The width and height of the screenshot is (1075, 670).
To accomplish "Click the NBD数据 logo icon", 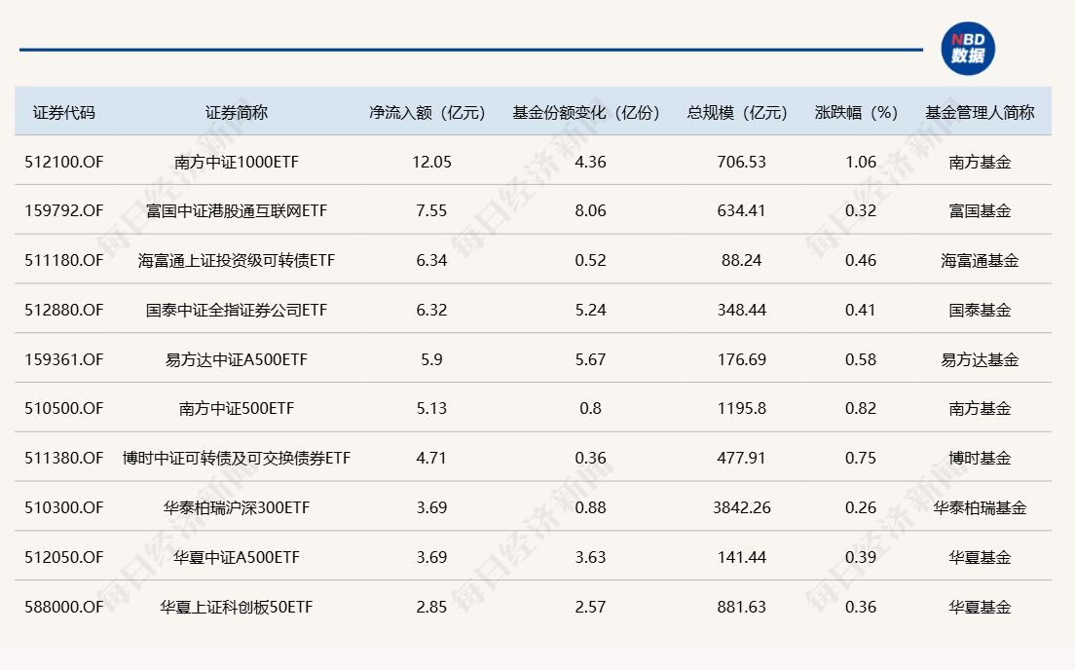I will 967,48.
